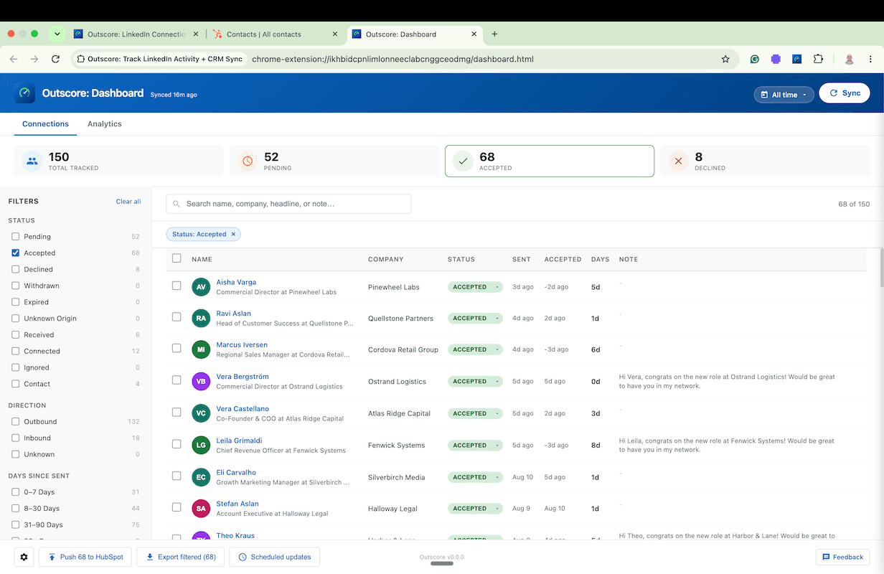Click the Total Tracked people icon
Image resolution: width=884 pixels, height=574 pixels.
pos(32,161)
